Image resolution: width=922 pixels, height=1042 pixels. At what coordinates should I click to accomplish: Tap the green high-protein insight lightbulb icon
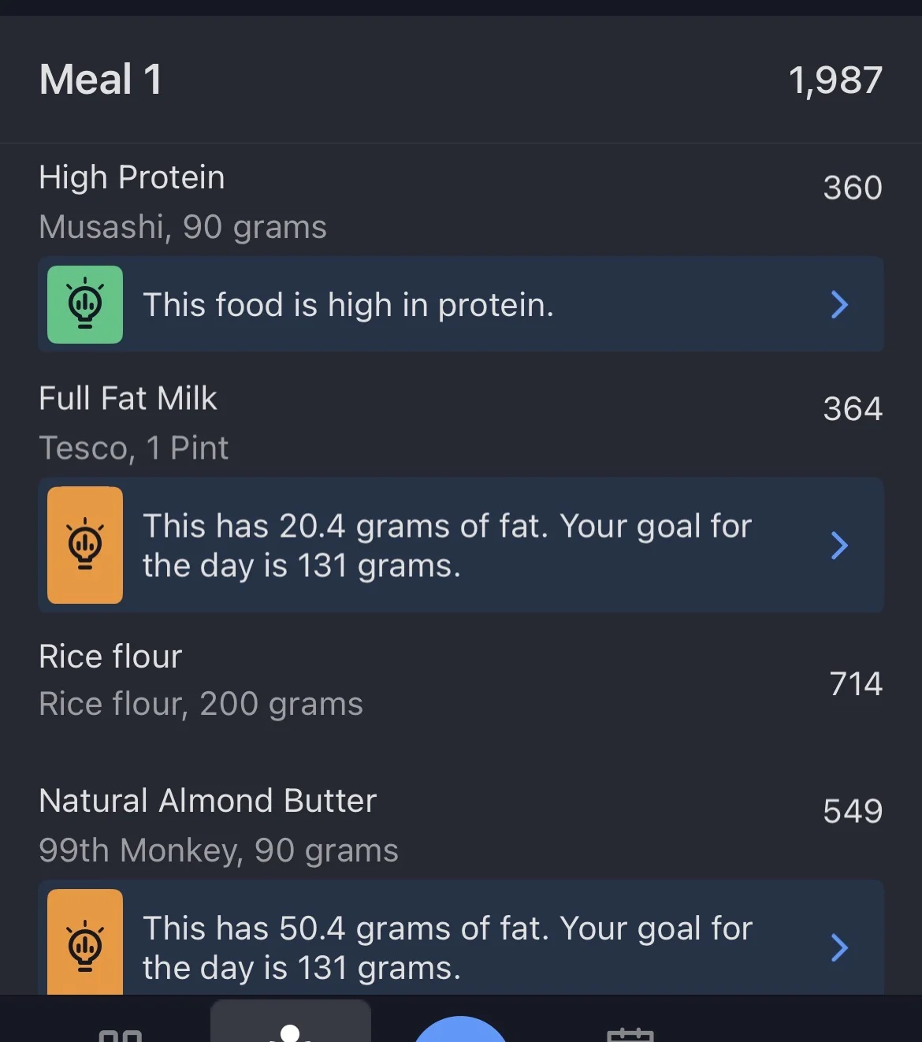pos(85,304)
